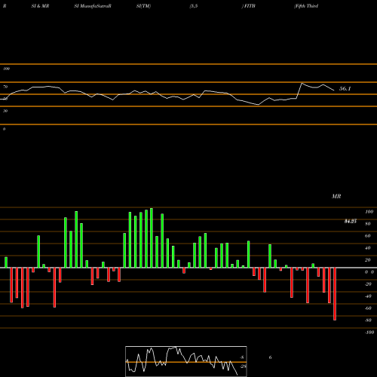The height and width of the screenshot is (377, 377).
Task: Click the 70 level label on RSI panel
Action: [x=5, y=87]
